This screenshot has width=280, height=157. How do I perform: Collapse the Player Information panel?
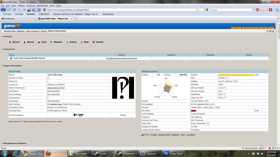[x=2, y=66]
